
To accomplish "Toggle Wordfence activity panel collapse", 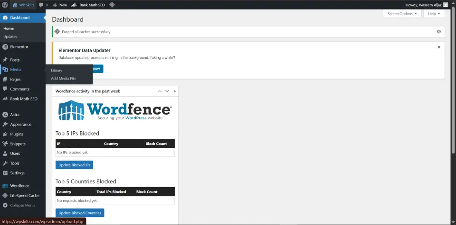I will click(x=174, y=91).
